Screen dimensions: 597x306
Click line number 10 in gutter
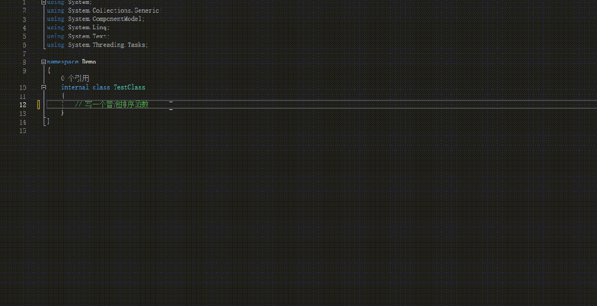[23, 87]
